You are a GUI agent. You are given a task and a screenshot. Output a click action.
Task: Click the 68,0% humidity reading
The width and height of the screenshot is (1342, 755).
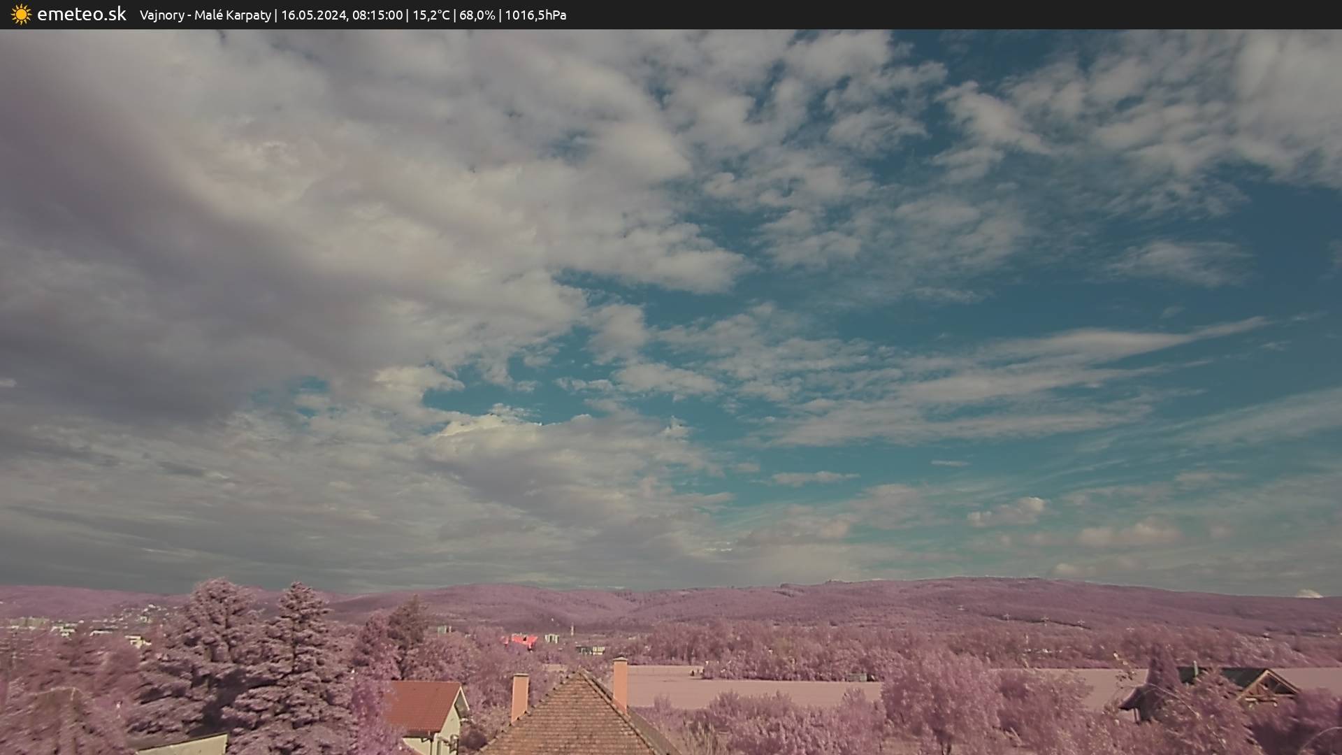click(477, 15)
